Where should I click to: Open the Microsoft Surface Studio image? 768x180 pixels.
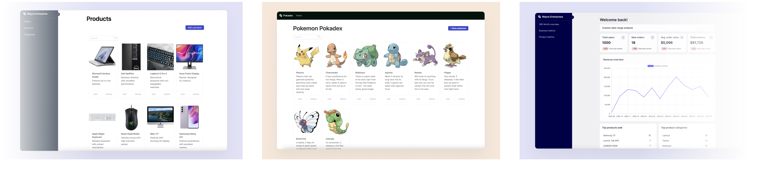[102, 57]
